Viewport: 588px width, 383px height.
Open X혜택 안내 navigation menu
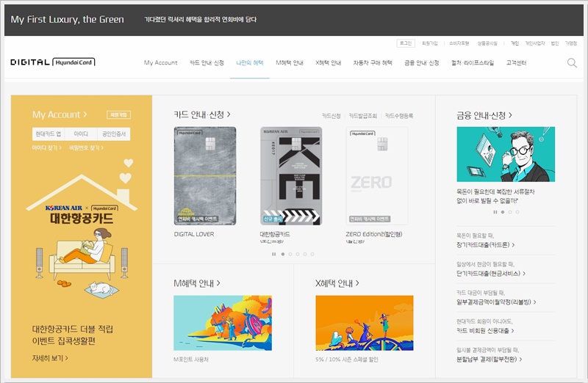[x=328, y=62]
